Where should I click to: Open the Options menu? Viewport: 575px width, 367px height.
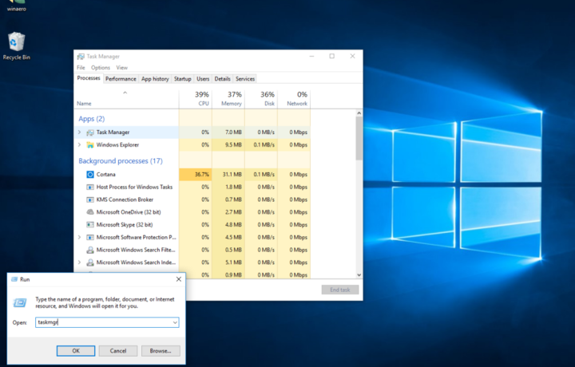[101, 68]
